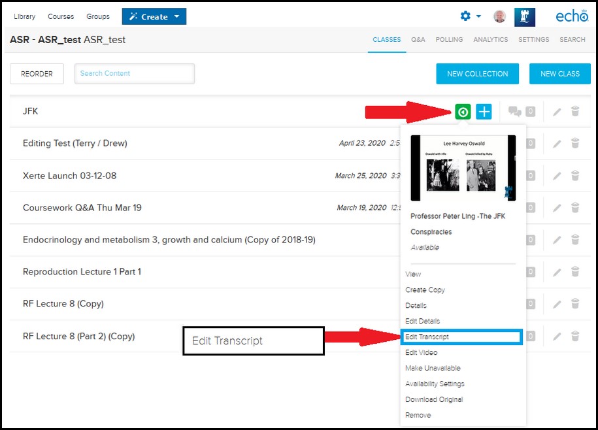Open your profile avatar picture
This screenshot has width=598, height=430.
499,16
